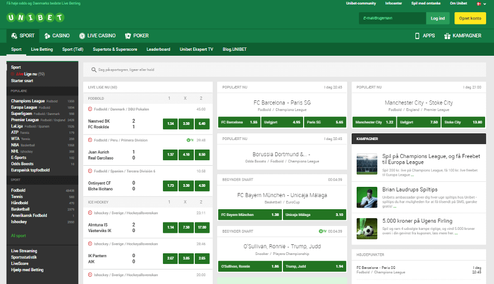Bet 1.54 on Næstved BK win
Screen dimensions: 494x284
170,124
